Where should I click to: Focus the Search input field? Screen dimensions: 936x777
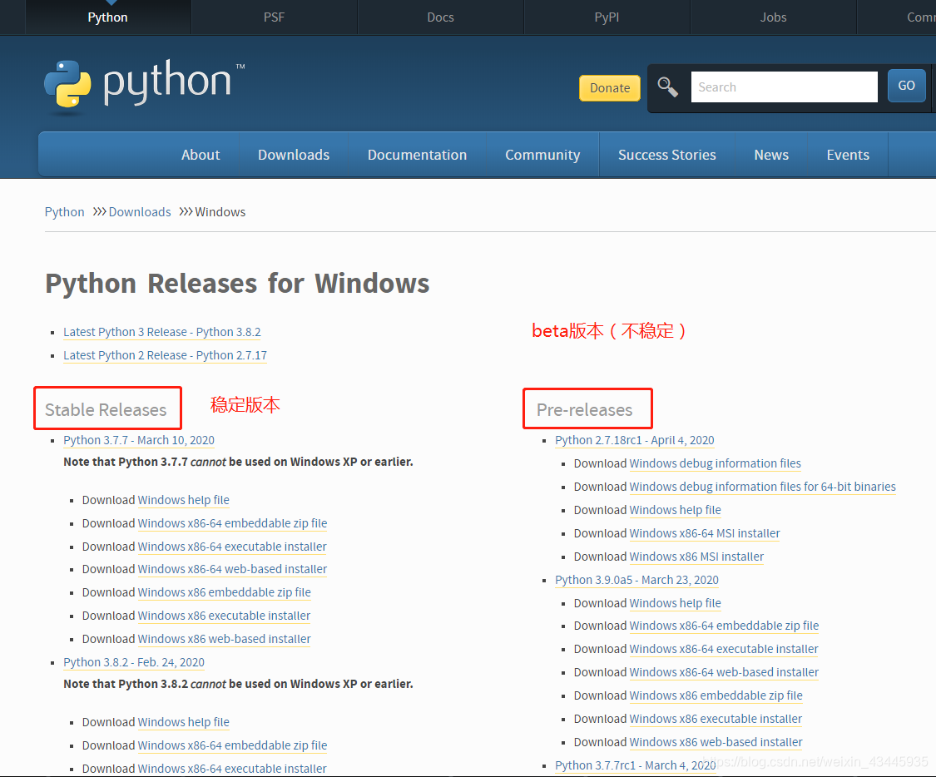click(x=784, y=87)
